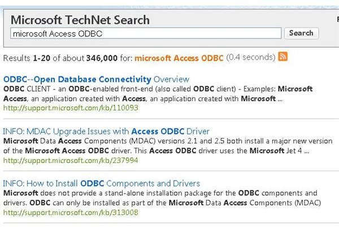Click the Search button
The width and height of the screenshot is (339, 227).
click(x=301, y=33)
